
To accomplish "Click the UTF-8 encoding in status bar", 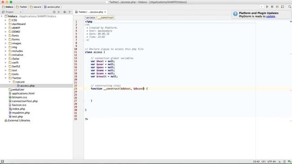I will coord(271,162).
